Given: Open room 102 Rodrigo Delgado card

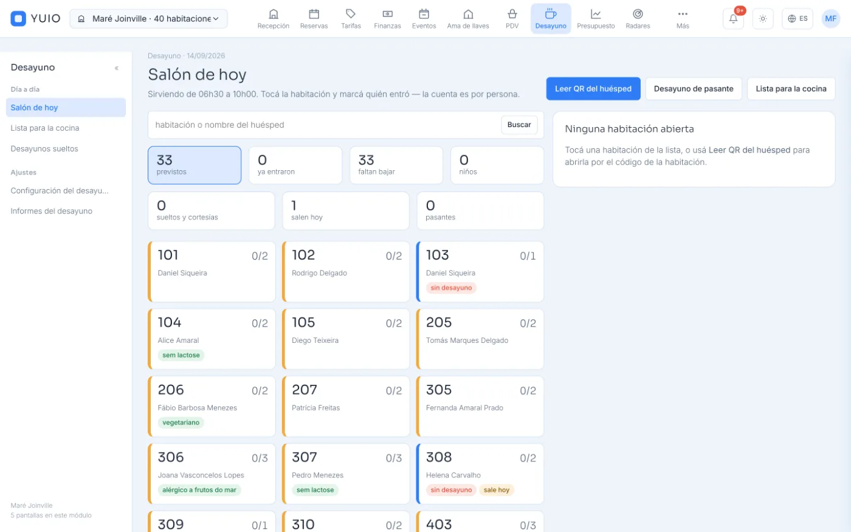Looking at the screenshot, I should tap(346, 272).
